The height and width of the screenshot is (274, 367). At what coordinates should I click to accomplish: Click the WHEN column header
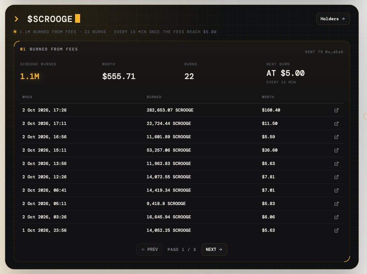(x=27, y=97)
